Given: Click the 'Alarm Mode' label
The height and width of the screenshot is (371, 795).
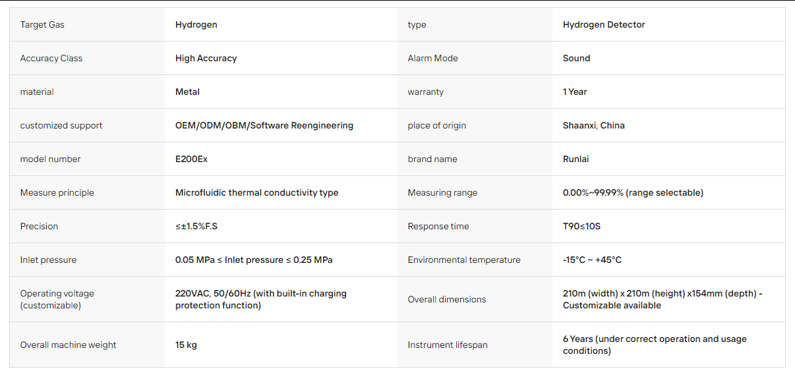Looking at the screenshot, I should pyautogui.click(x=432, y=58).
